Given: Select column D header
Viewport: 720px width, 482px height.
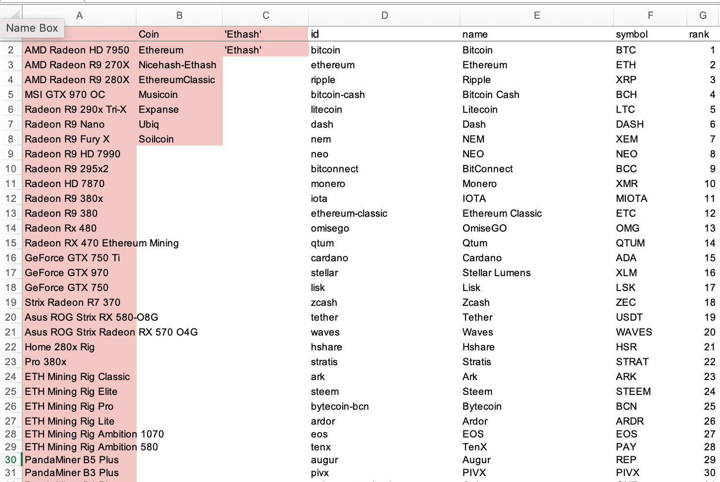Looking at the screenshot, I should (384, 15).
